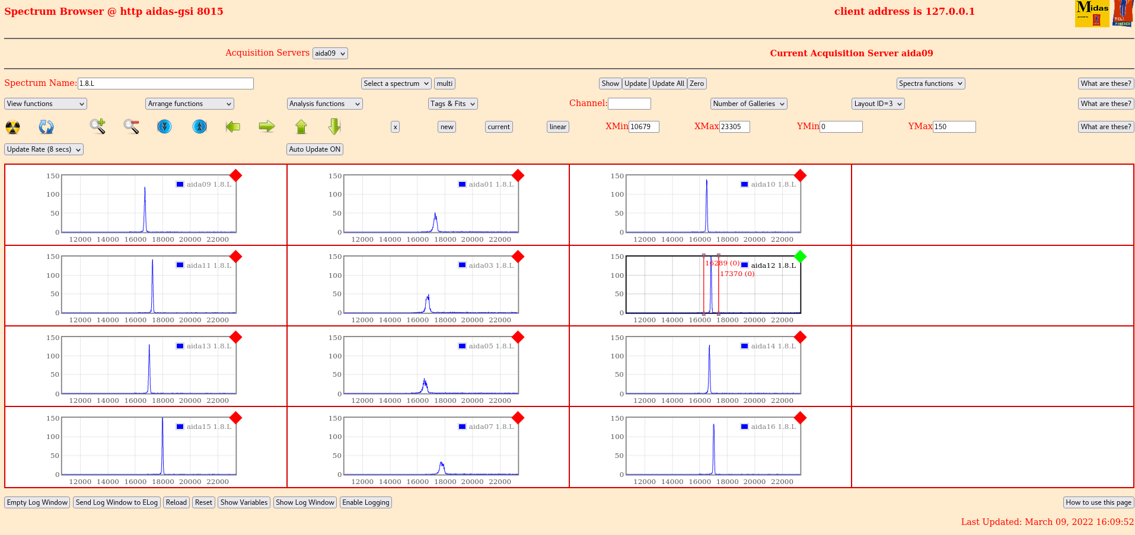Click the Spectrum Name input field
Screen dimensions: 1135x535
165,84
